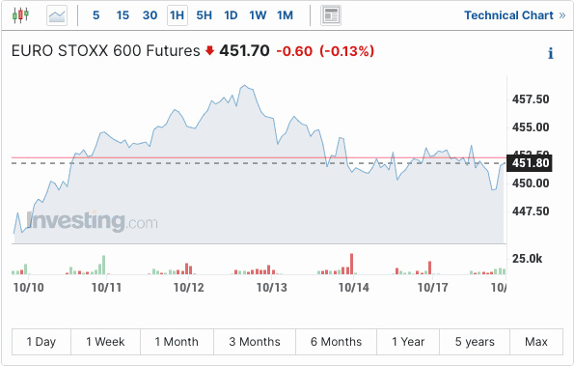Switch to candlestick chart type icon
This screenshot has height=366, width=574.
20,15
